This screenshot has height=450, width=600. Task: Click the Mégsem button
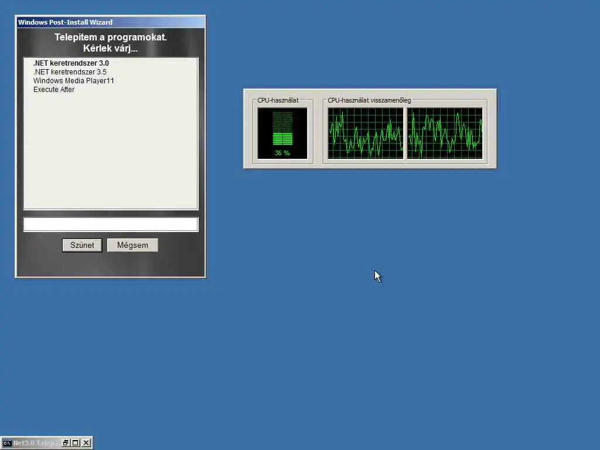[x=132, y=246]
